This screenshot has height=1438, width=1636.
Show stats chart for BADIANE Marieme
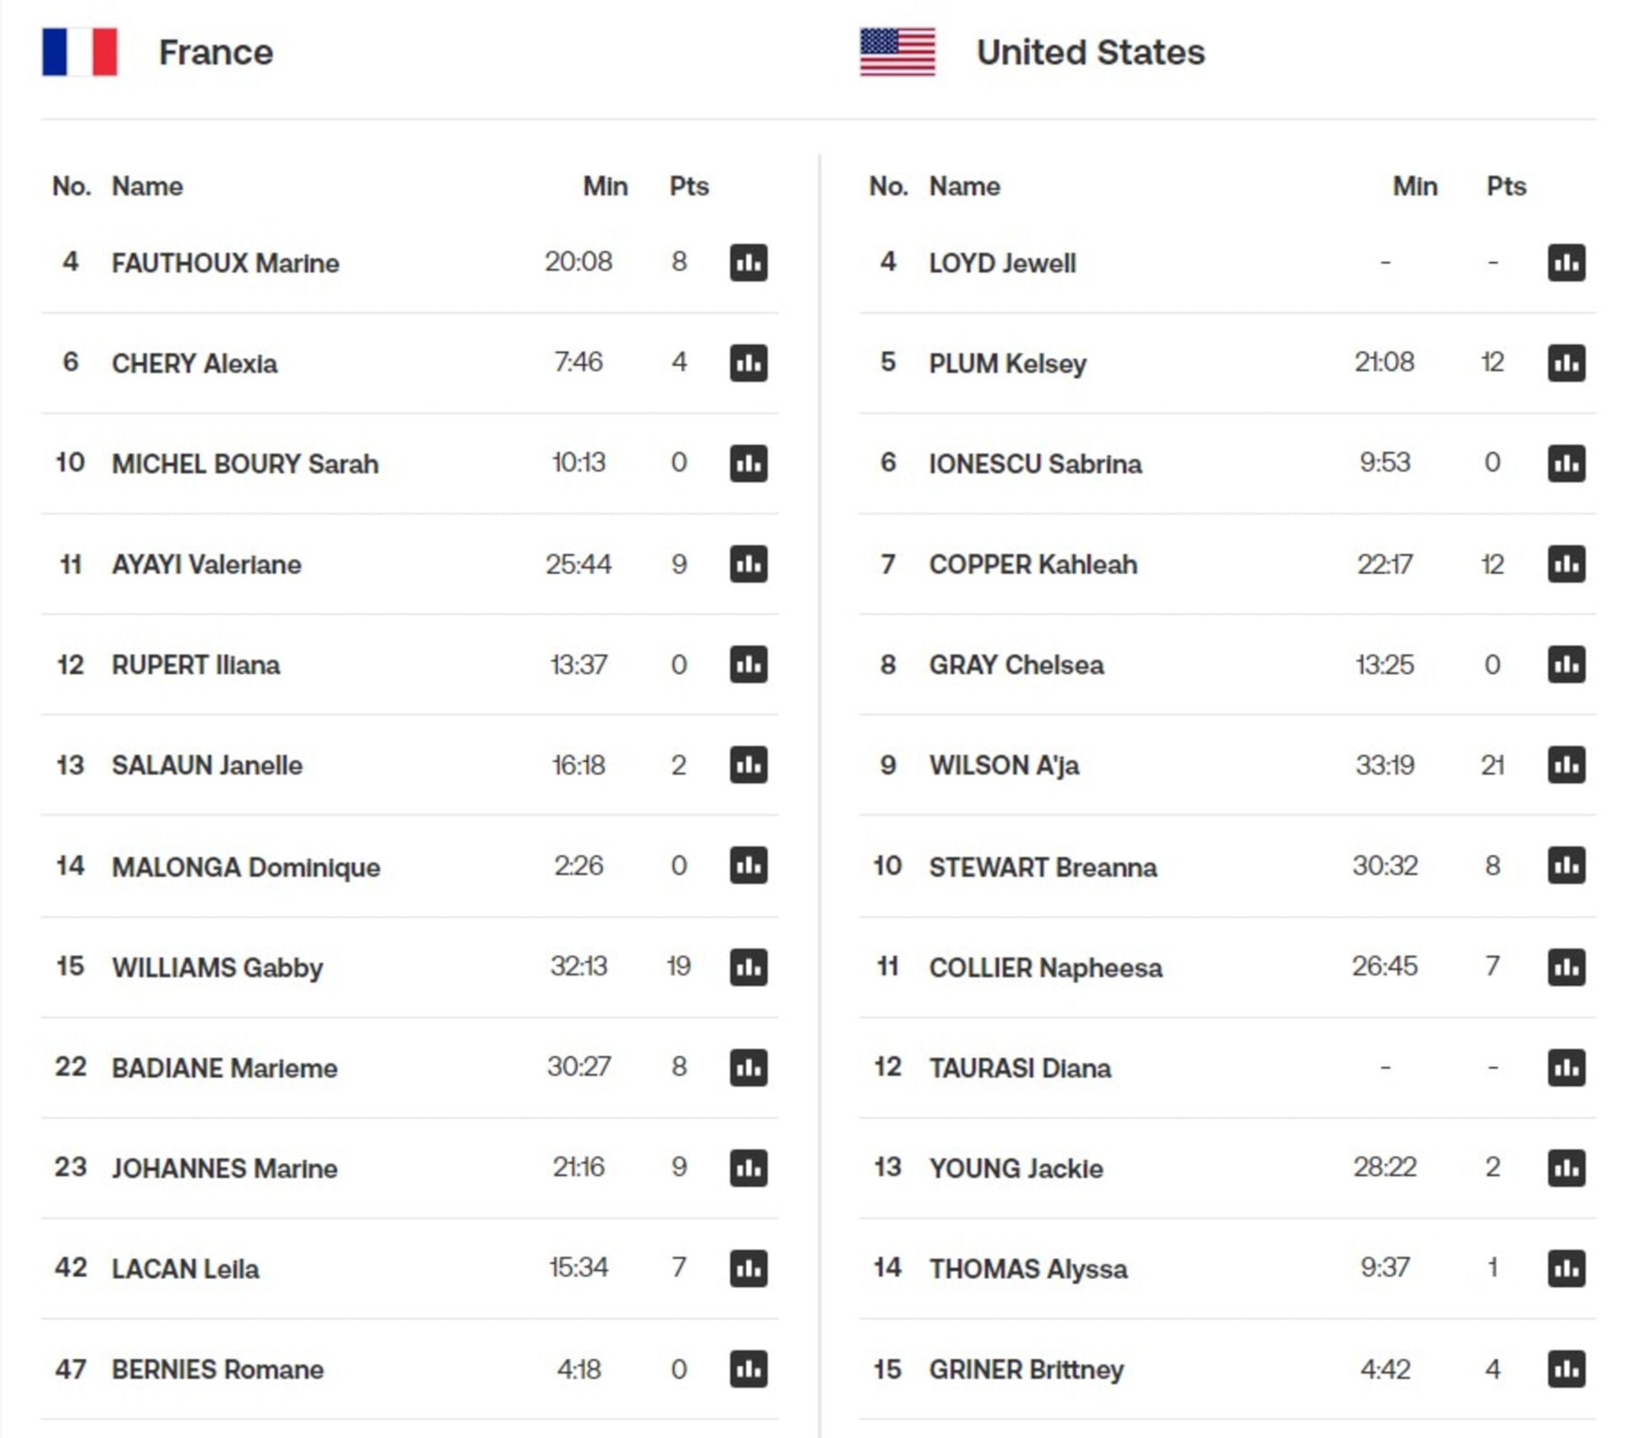pyautogui.click(x=748, y=1067)
